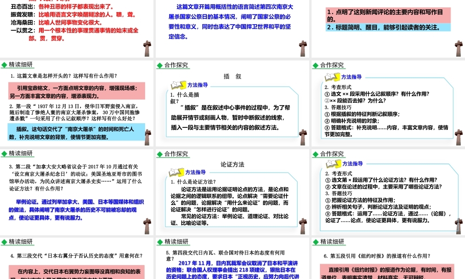Click the monument image on the 国家公祭日 summary slide

[x=303, y=49]
